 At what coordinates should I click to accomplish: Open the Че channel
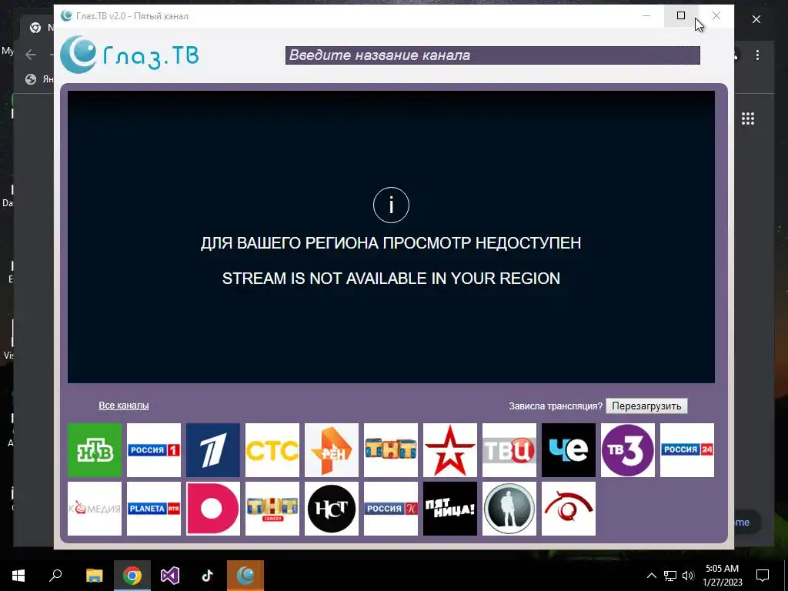coord(569,449)
